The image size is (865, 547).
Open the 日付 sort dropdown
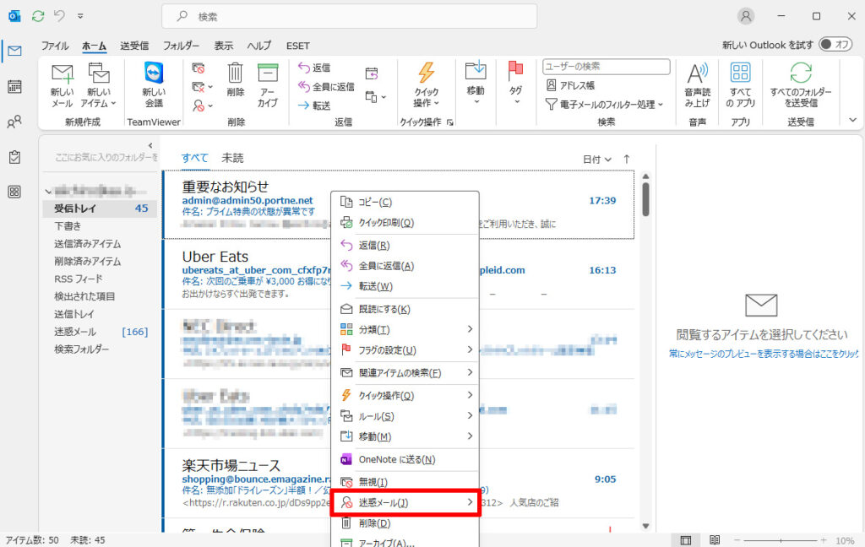point(596,159)
